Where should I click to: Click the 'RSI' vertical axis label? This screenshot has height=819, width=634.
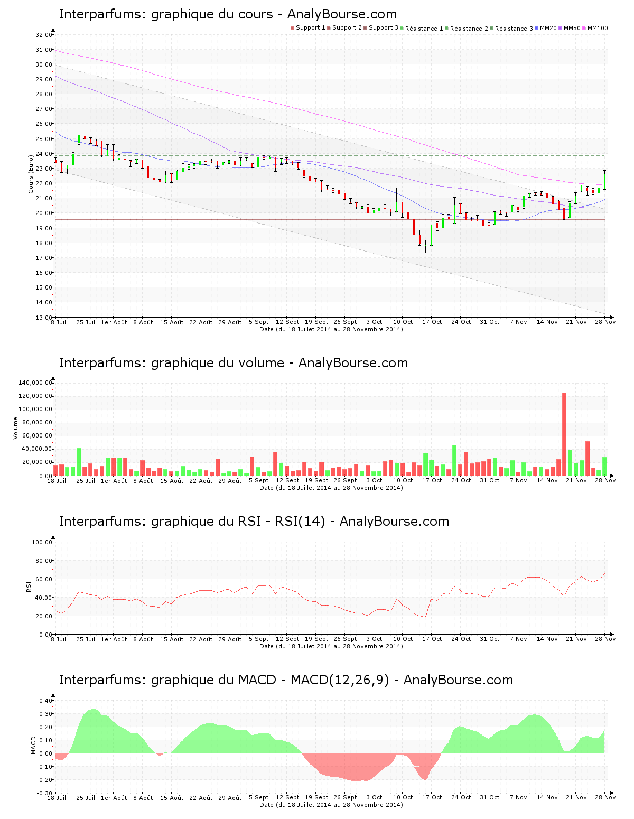[x=29, y=586]
